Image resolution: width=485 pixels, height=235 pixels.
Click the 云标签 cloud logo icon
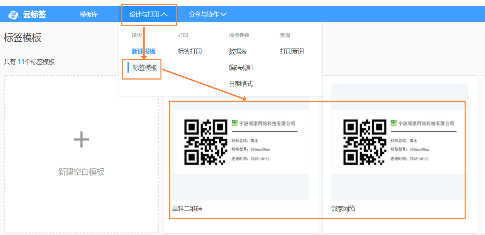pos(13,14)
